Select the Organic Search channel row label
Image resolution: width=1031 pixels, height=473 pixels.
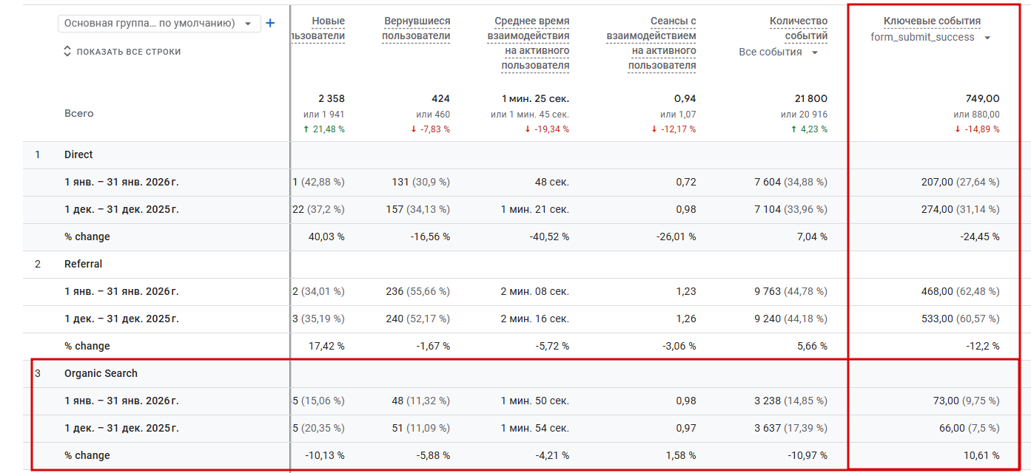tap(101, 373)
